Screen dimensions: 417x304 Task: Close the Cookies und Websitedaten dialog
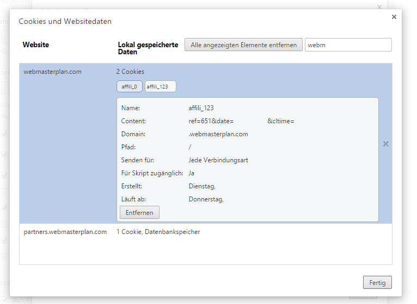394,17
